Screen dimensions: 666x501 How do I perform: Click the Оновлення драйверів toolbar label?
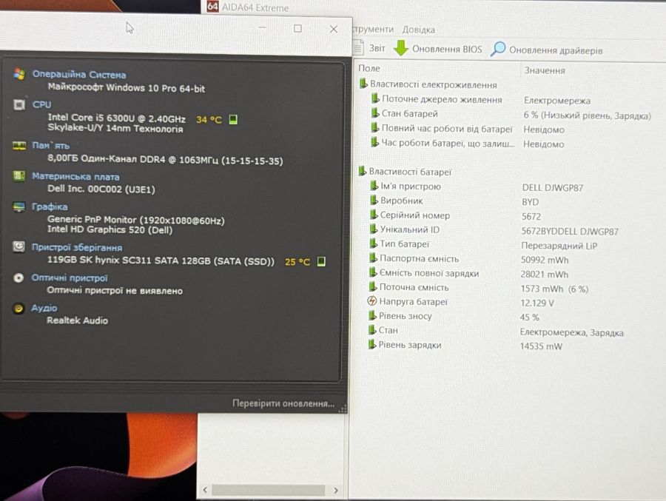pyautogui.click(x=556, y=50)
